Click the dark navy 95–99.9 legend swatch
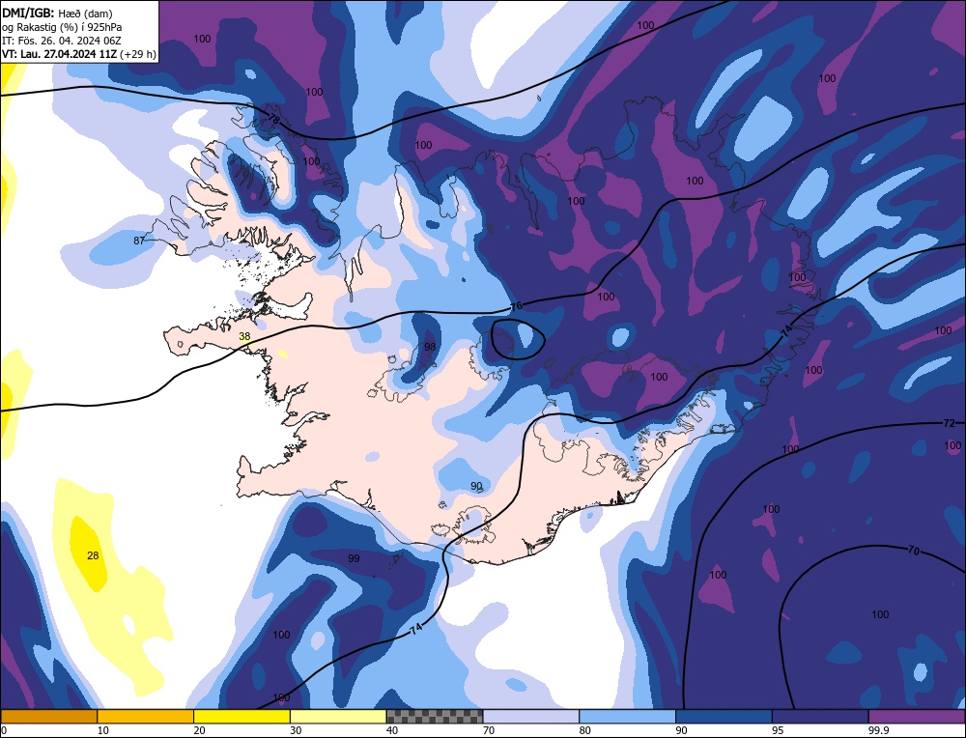The width and height of the screenshot is (966, 738). click(820, 717)
